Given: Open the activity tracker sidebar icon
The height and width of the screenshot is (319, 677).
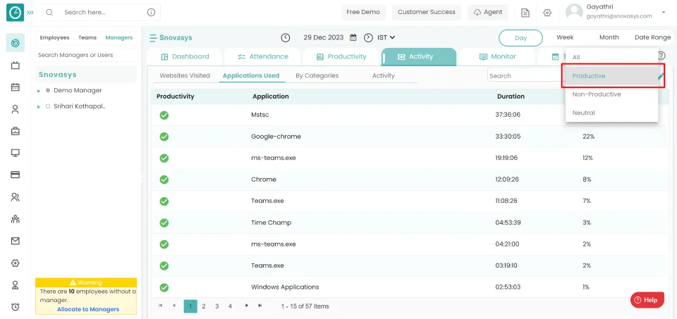Looking at the screenshot, I should point(15,43).
